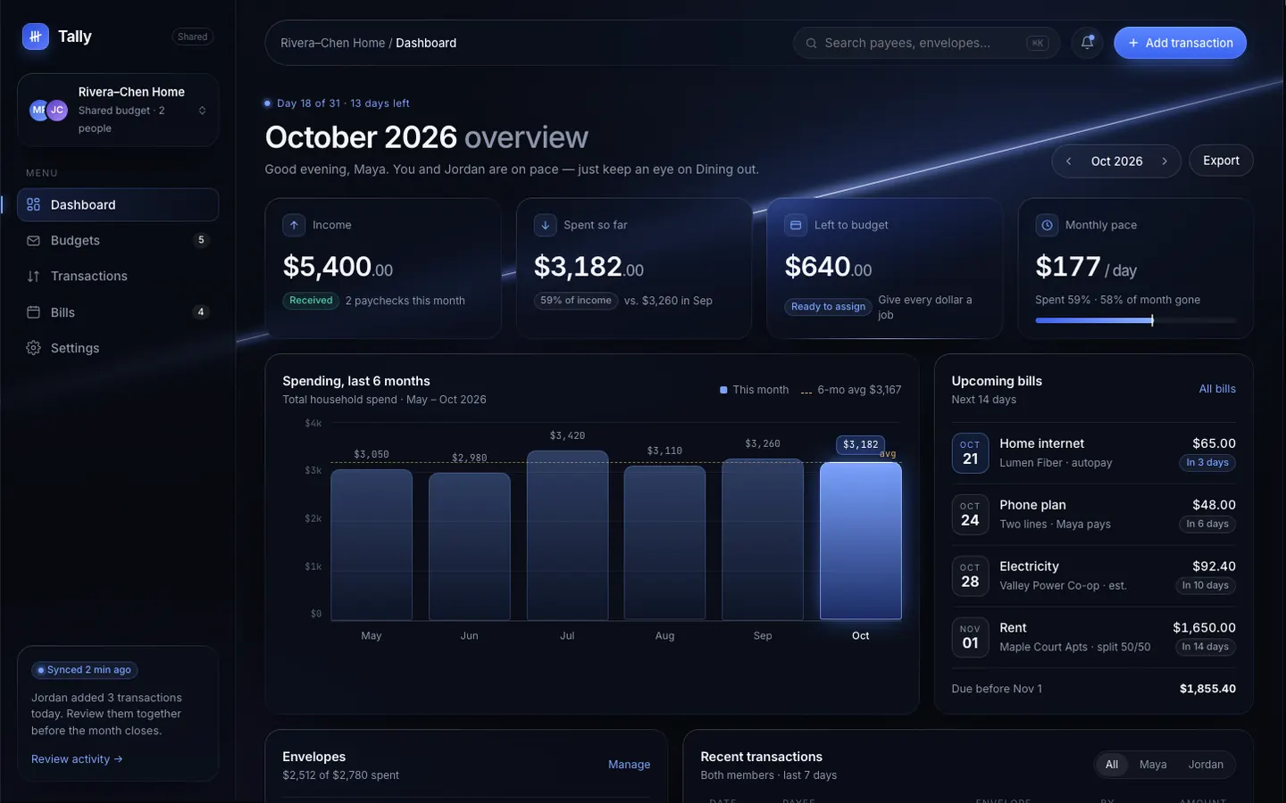Open the notifications bell
This screenshot has width=1286, height=803.
tap(1087, 43)
